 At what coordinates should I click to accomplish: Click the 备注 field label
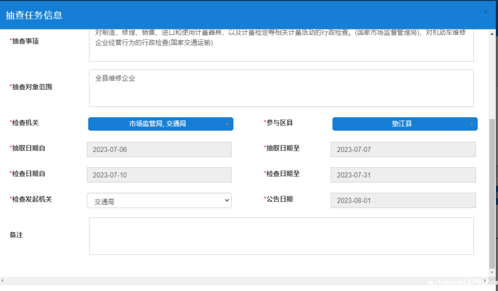click(x=17, y=235)
